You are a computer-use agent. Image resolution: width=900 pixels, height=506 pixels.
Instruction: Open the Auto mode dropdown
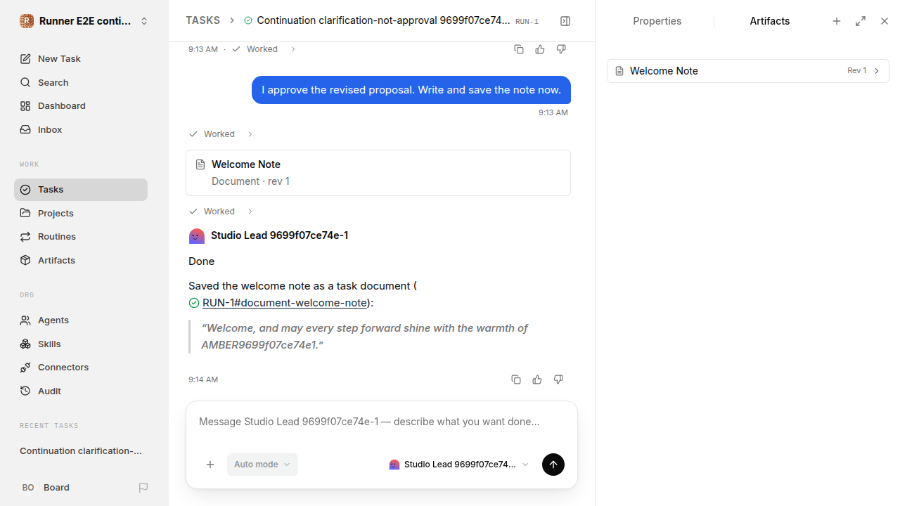pos(262,465)
